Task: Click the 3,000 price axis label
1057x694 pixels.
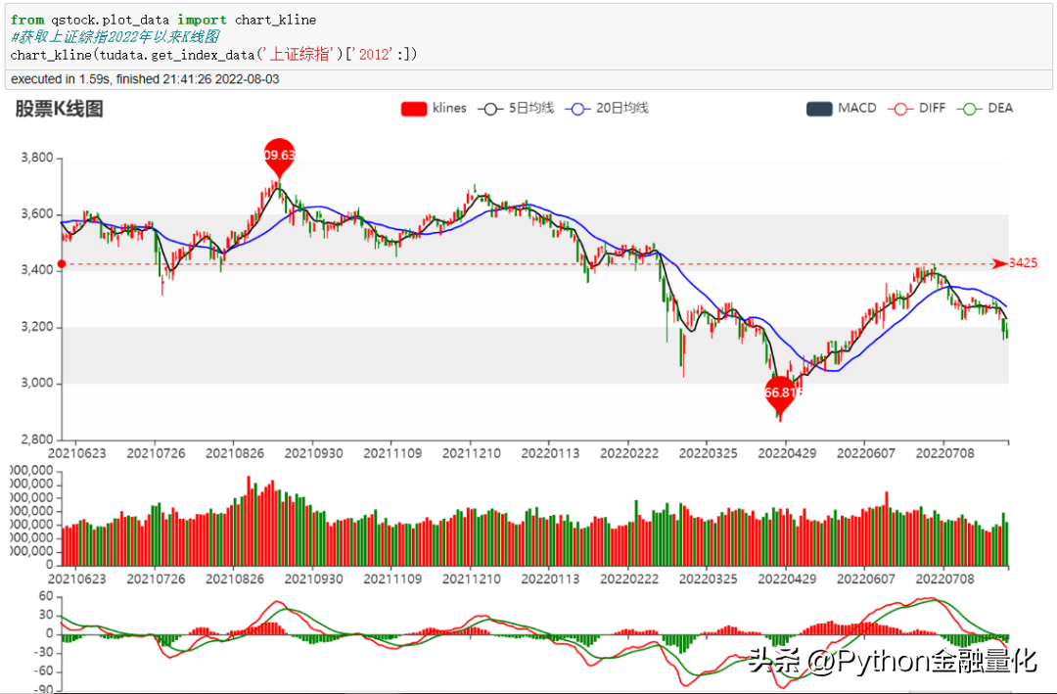Action: point(37,383)
